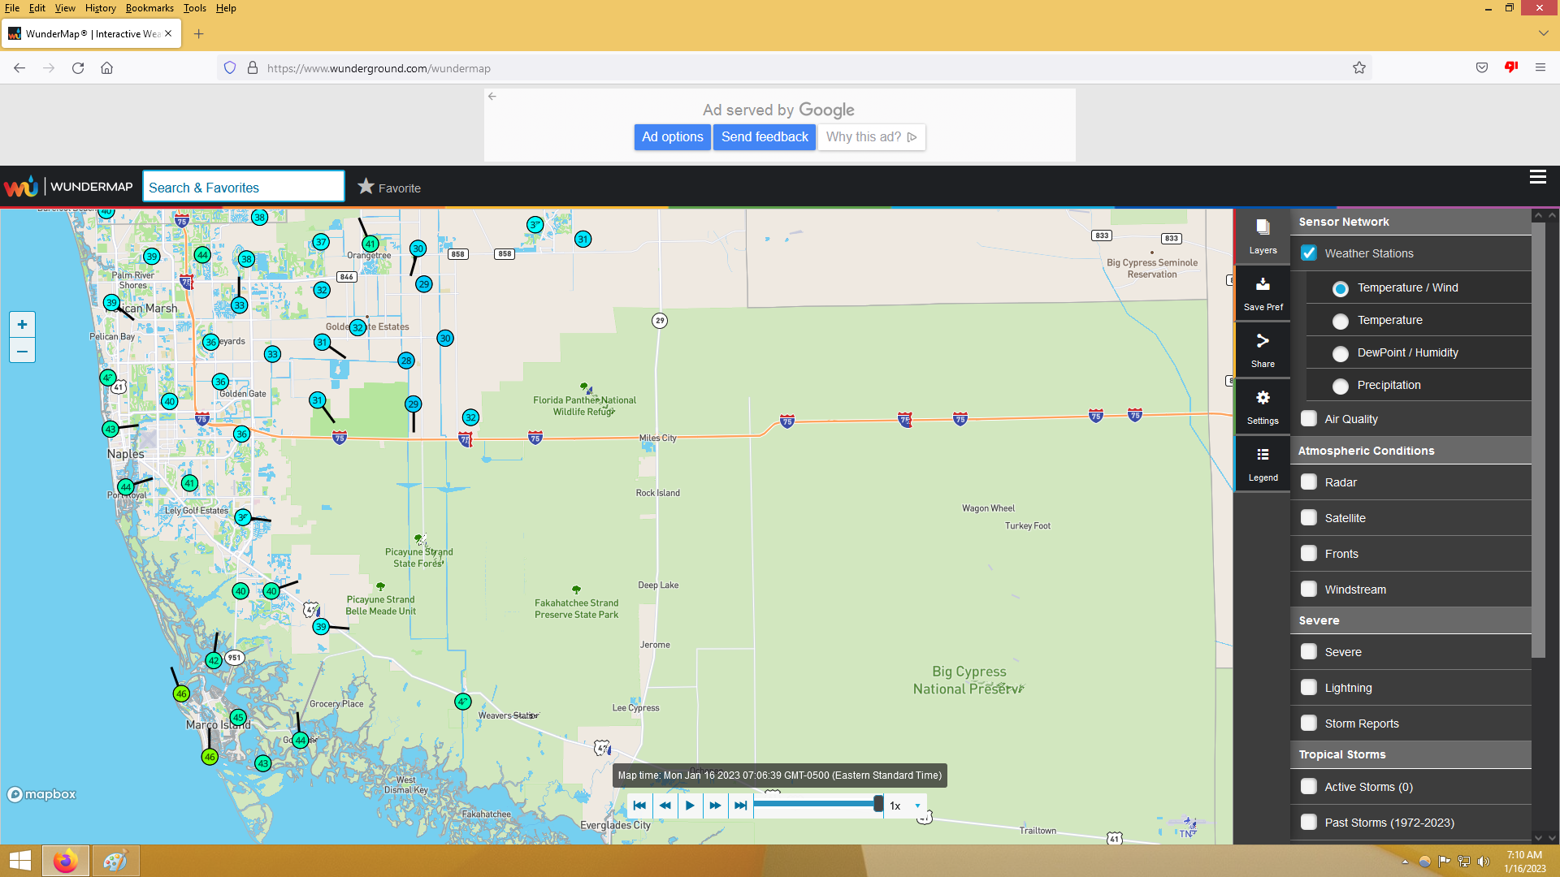Screen dimensions: 1560x877
Task: Enable Active Storms (0) checkbox
Action: pyautogui.click(x=1309, y=787)
